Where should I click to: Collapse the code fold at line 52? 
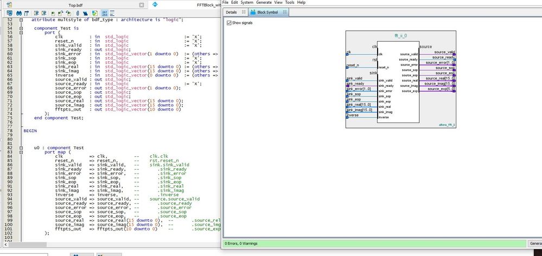[x=21, y=20]
